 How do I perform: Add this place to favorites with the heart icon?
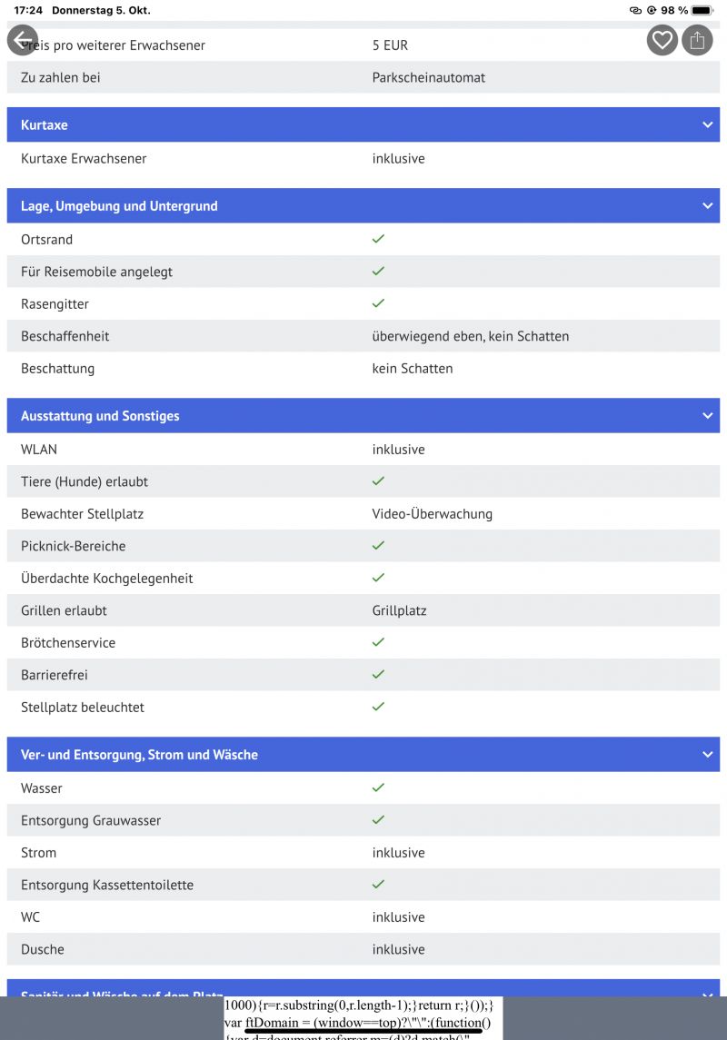point(662,40)
